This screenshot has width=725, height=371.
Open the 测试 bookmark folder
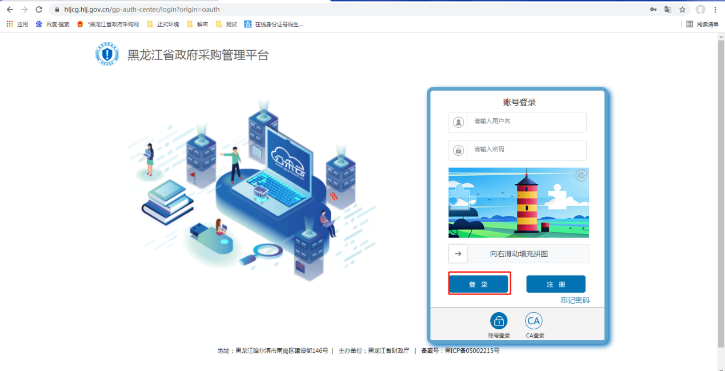pos(226,24)
